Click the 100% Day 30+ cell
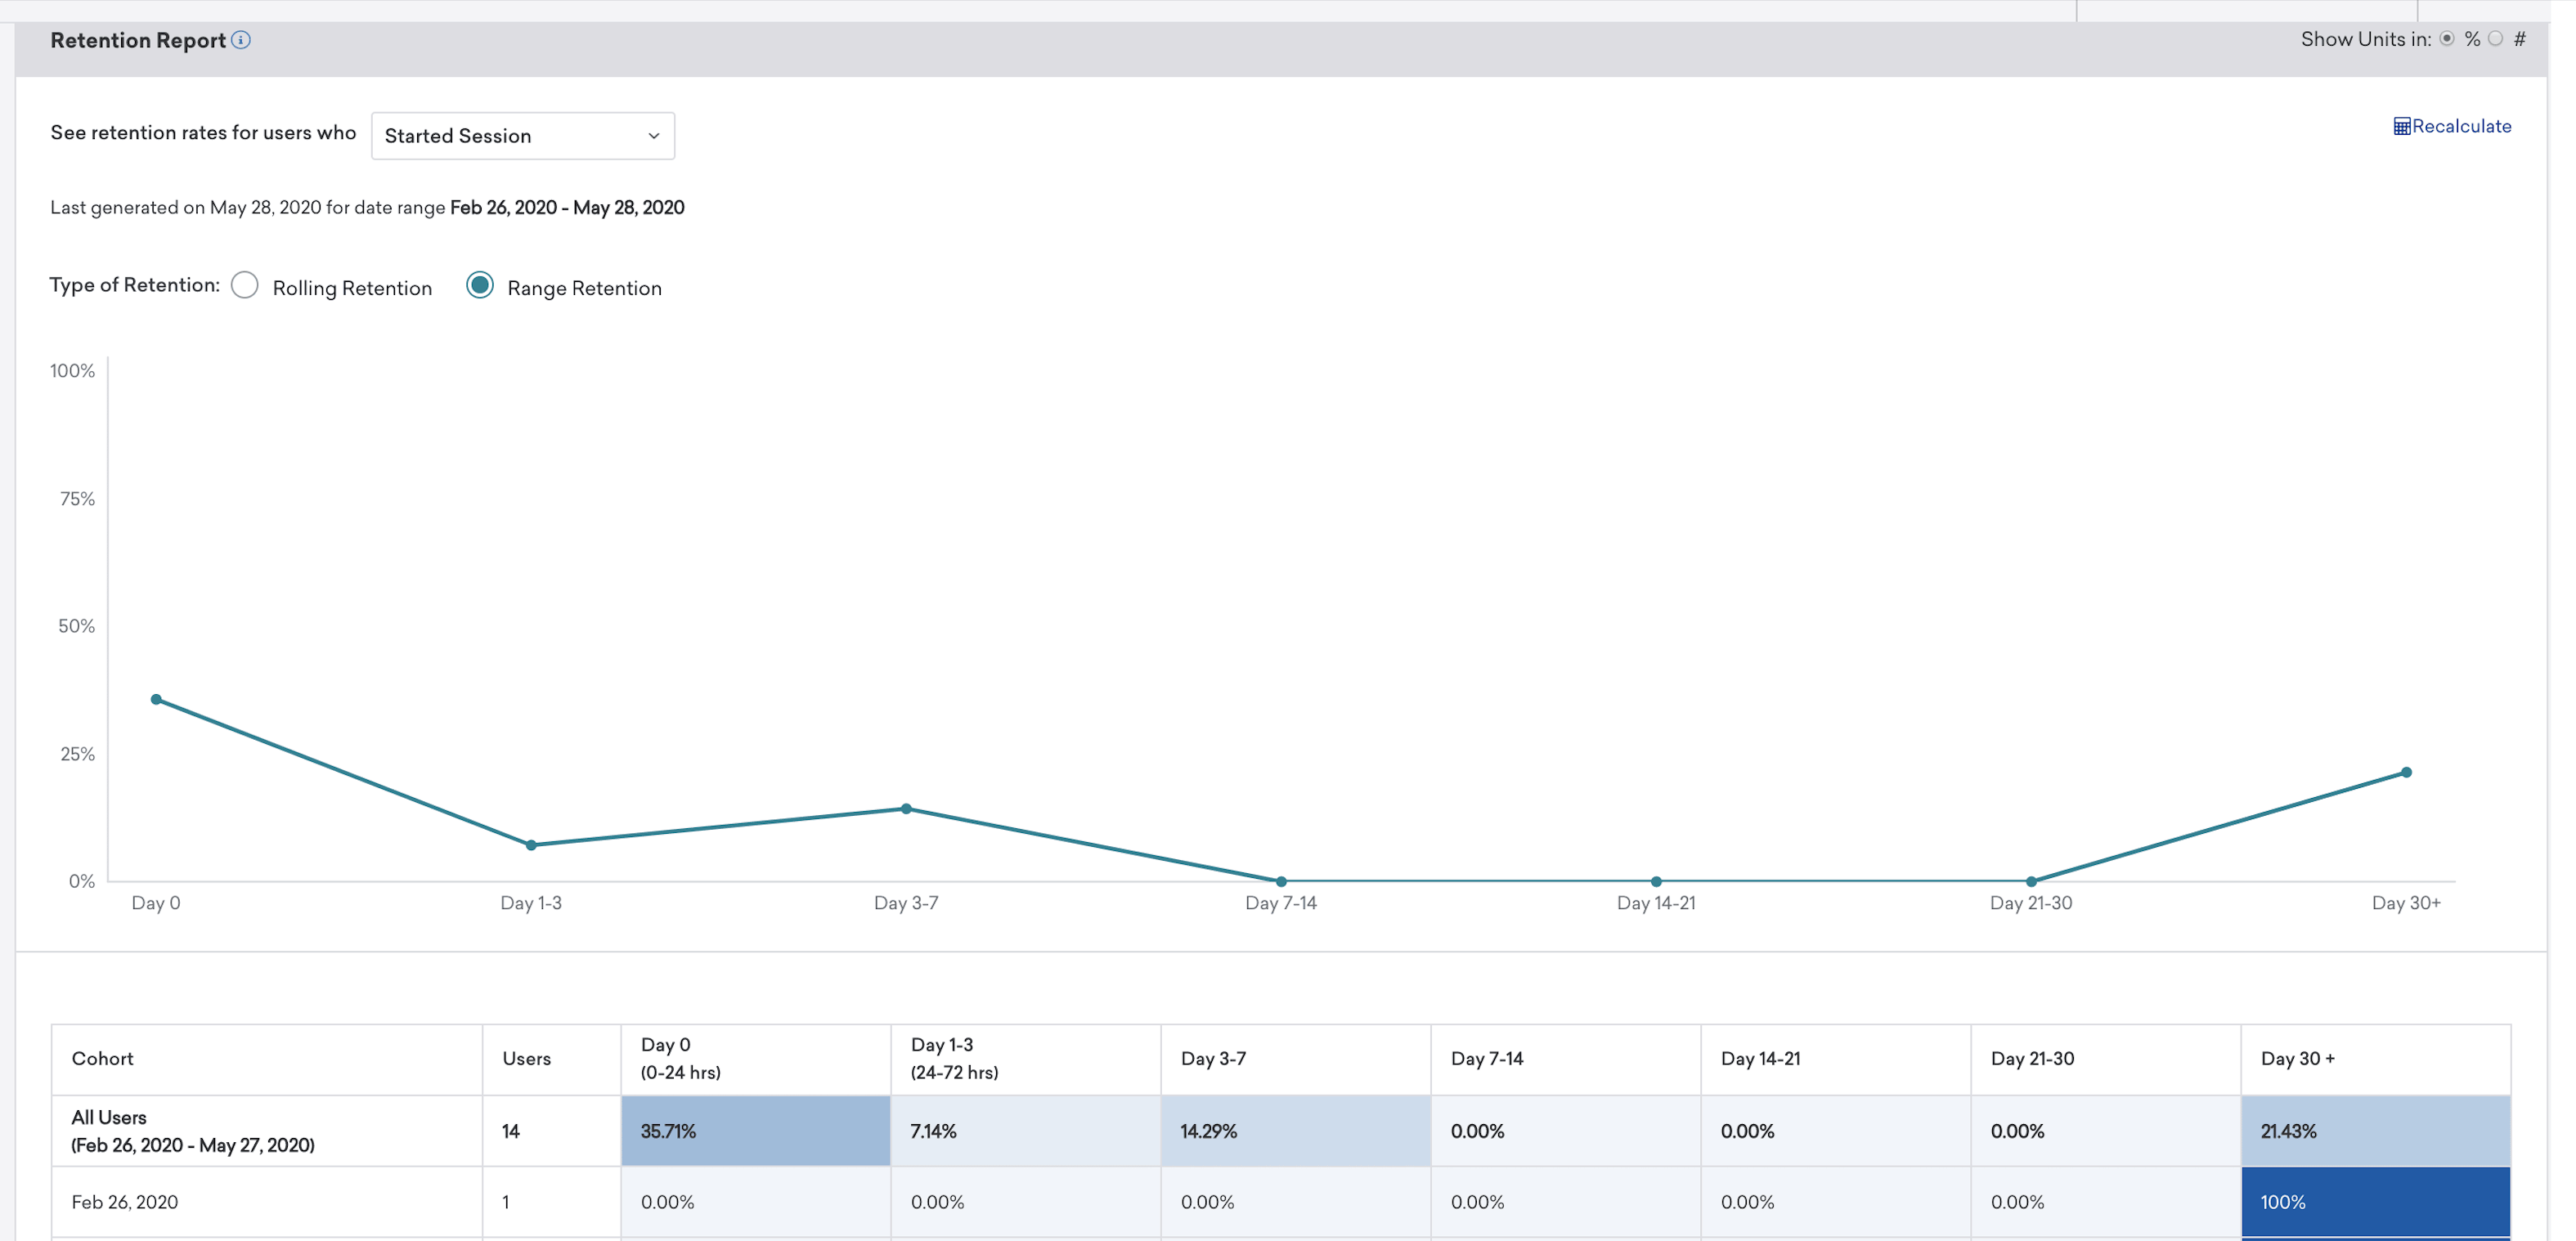 2376,1202
